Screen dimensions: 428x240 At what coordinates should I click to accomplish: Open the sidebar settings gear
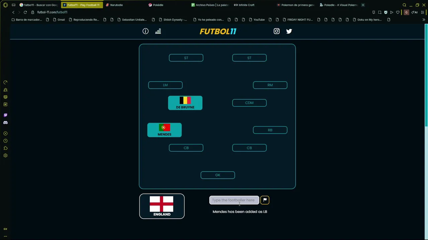coord(5,155)
